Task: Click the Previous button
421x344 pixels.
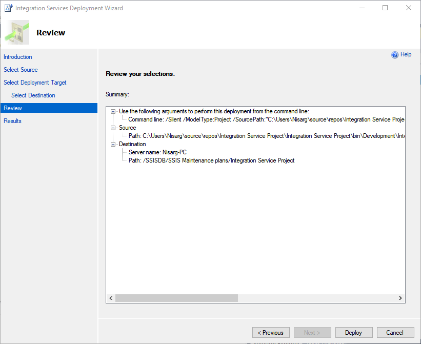Action: tap(271, 333)
